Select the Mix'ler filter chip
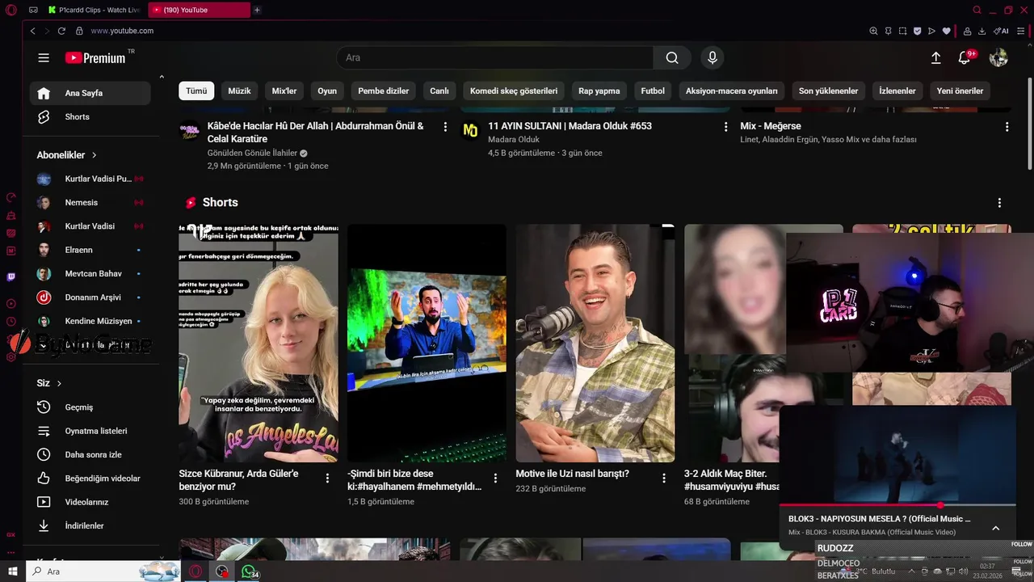The width and height of the screenshot is (1034, 582). coord(284,91)
